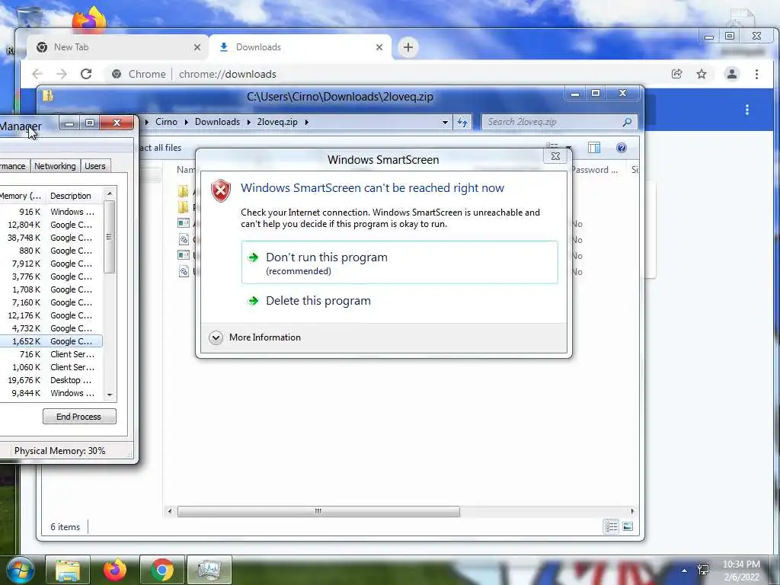Image resolution: width=780 pixels, height=585 pixels.
Task: Switch Explorer to large icons view
Action: coord(628,526)
